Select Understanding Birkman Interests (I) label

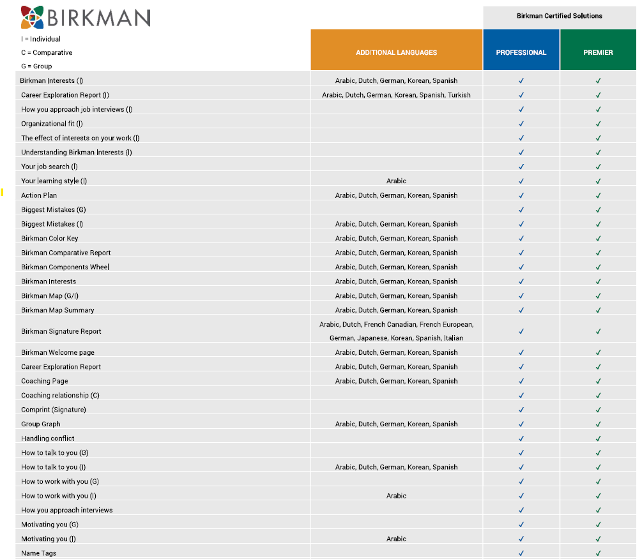(77, 152)
